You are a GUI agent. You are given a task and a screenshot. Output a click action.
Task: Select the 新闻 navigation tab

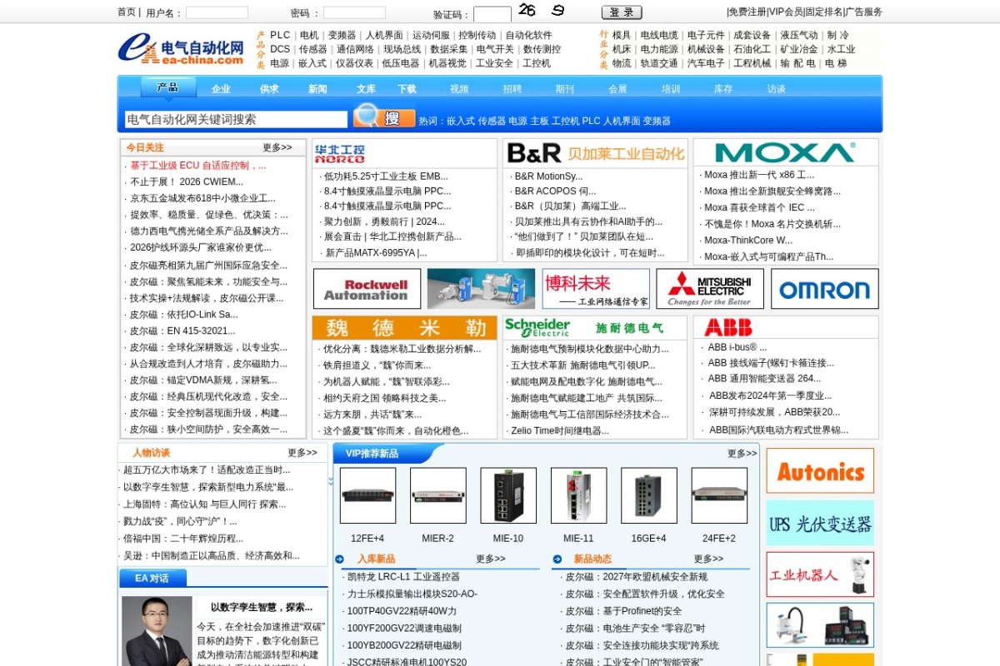pos(317,89)
